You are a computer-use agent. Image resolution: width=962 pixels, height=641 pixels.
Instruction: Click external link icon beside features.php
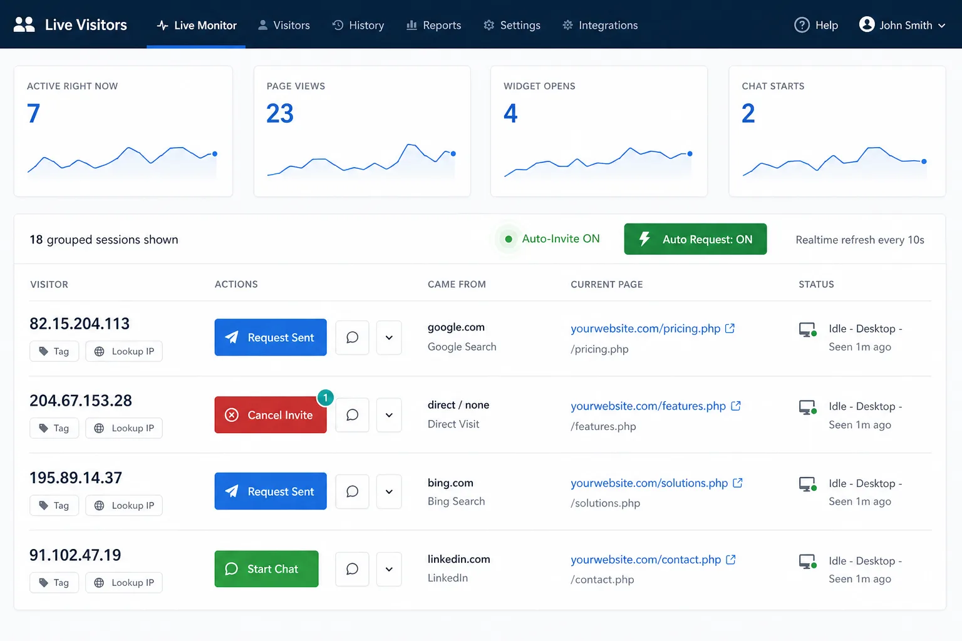736,406
